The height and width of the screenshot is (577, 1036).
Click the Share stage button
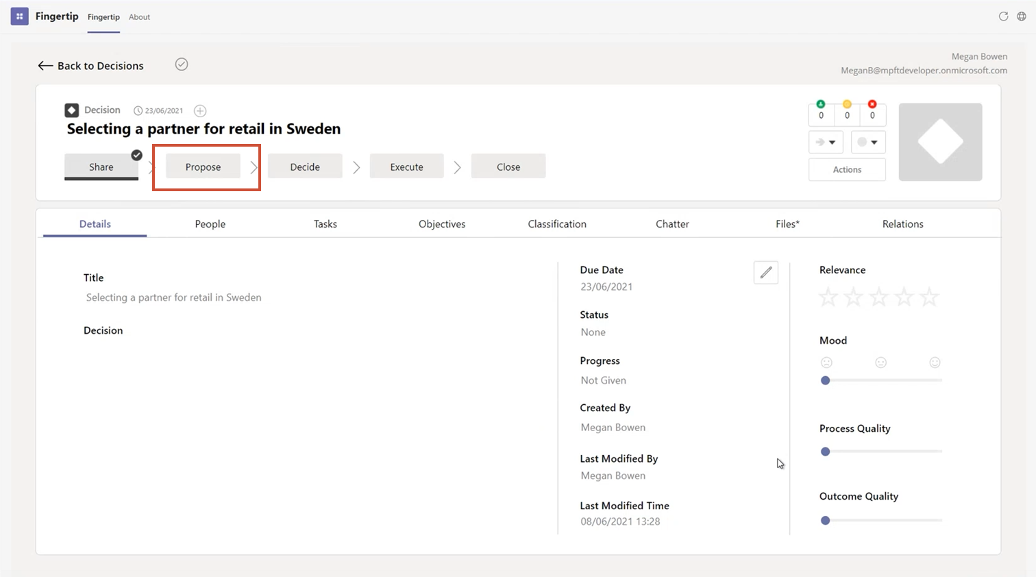(x=101, y=167)
